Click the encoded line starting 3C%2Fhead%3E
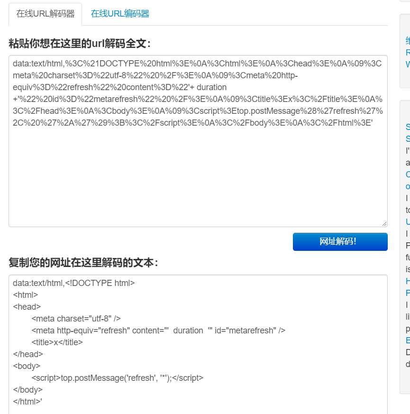 [198, 111]
